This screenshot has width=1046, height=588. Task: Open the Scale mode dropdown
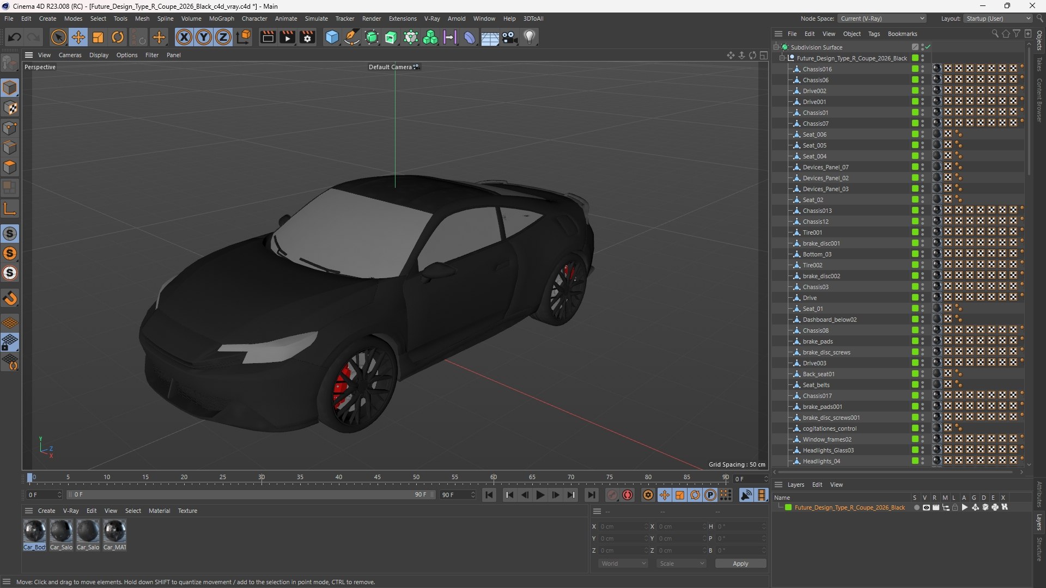tap(682, 563)
